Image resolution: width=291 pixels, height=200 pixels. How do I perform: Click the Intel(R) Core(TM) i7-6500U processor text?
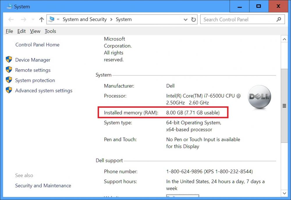click(x=203, y=99)
